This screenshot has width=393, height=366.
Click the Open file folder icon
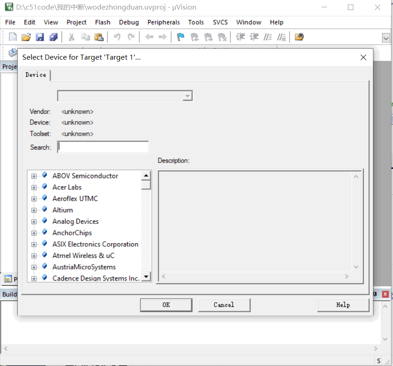coord(26,37)
